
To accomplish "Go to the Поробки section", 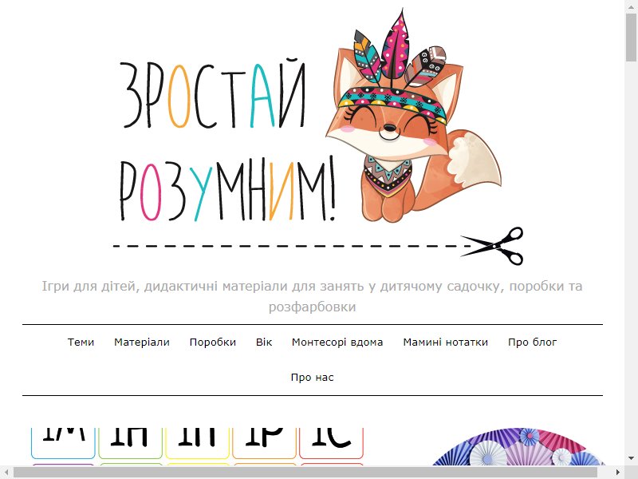I will (x=213, y=342).
